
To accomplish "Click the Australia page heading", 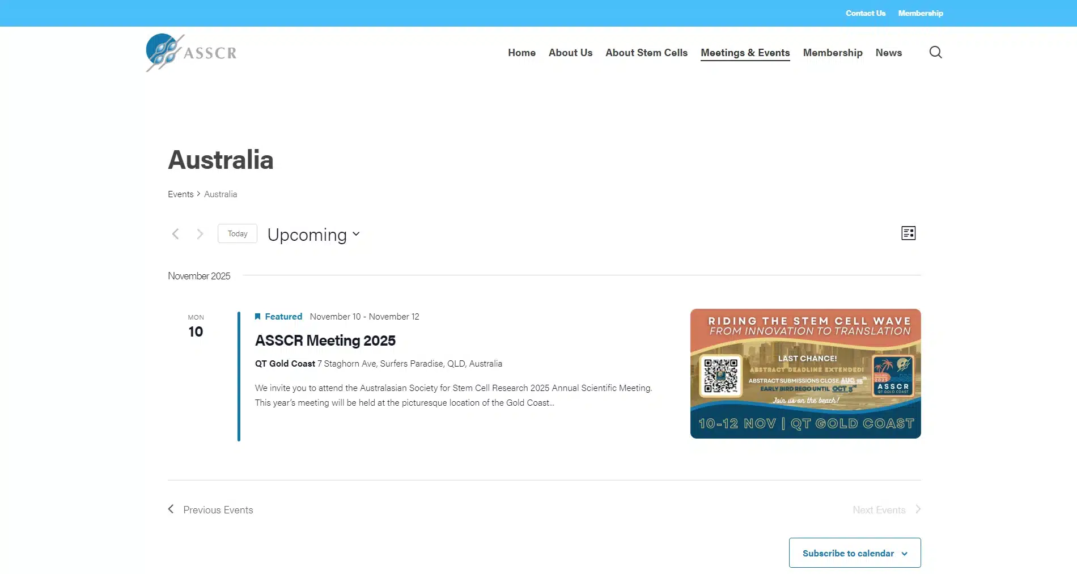I will pyautogui.click(x=221, y=160).
